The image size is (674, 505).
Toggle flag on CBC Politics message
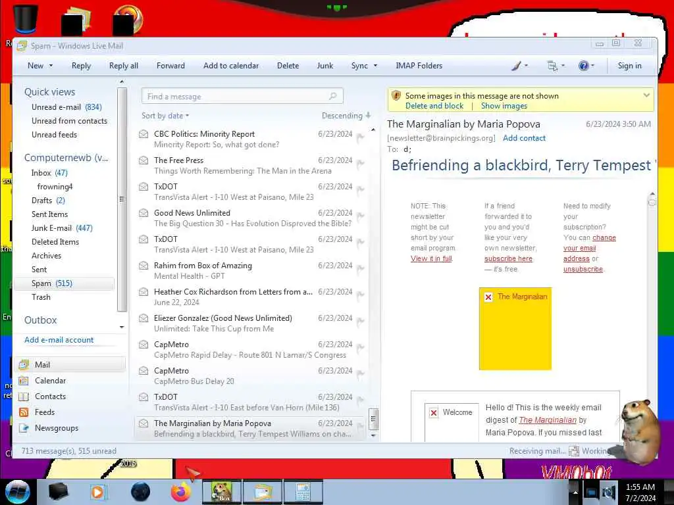pyautogui.click(x=361, y=137)
